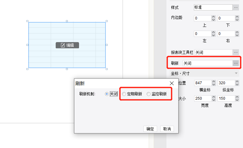
Task: Increase the 横坐标 value stepper
Action: tap(214, 81)
